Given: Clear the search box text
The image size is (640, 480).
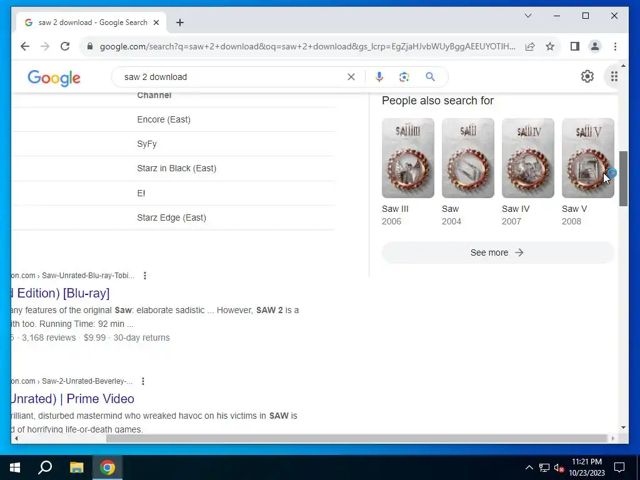Looking at the screenshot, I should point(351,77).
